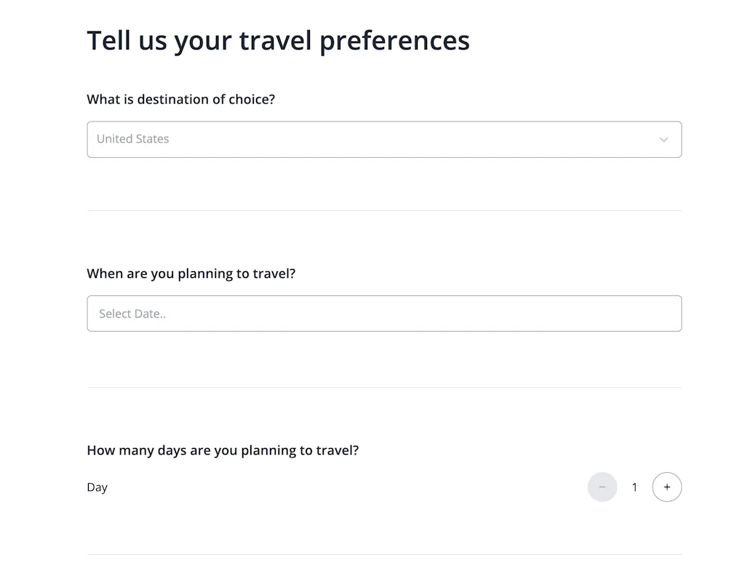Screen dimensions: 745x563
Task: Click inside the When are you planning field
Action: click(384, 314)
